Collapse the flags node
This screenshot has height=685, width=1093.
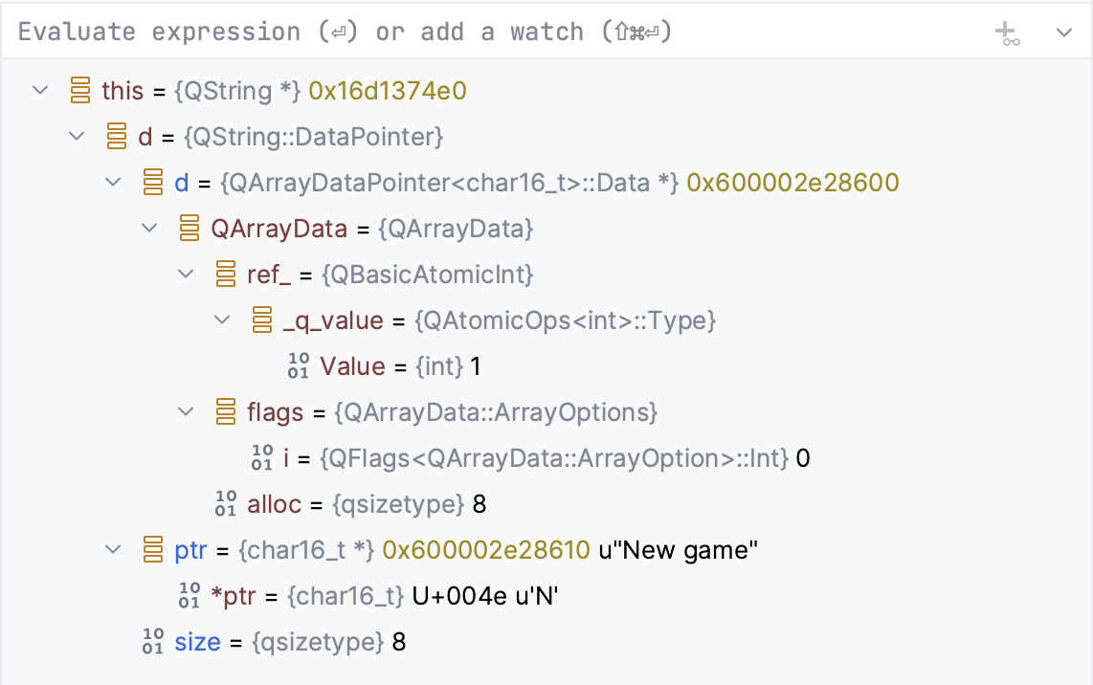click(186, 411)
